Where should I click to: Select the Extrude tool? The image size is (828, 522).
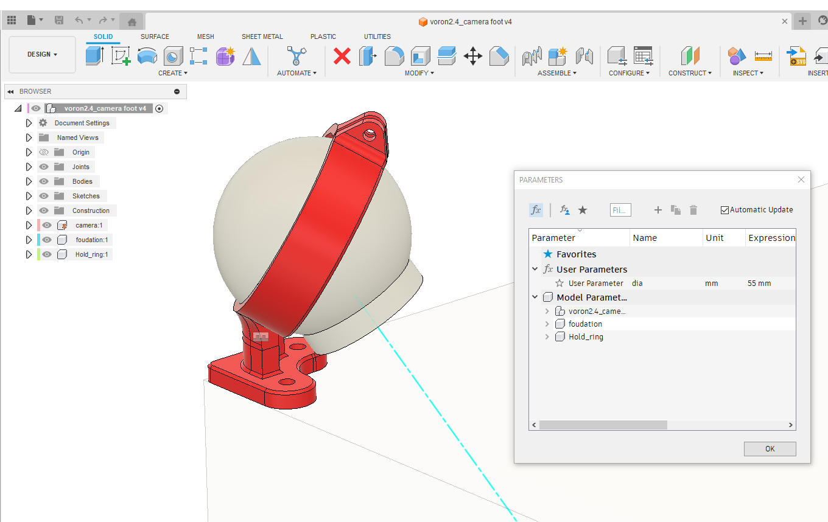tap(94, 56)
